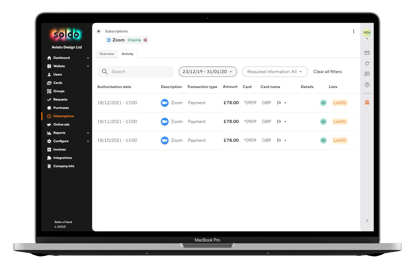Open the Dashboard menu item

click(61, 58)
